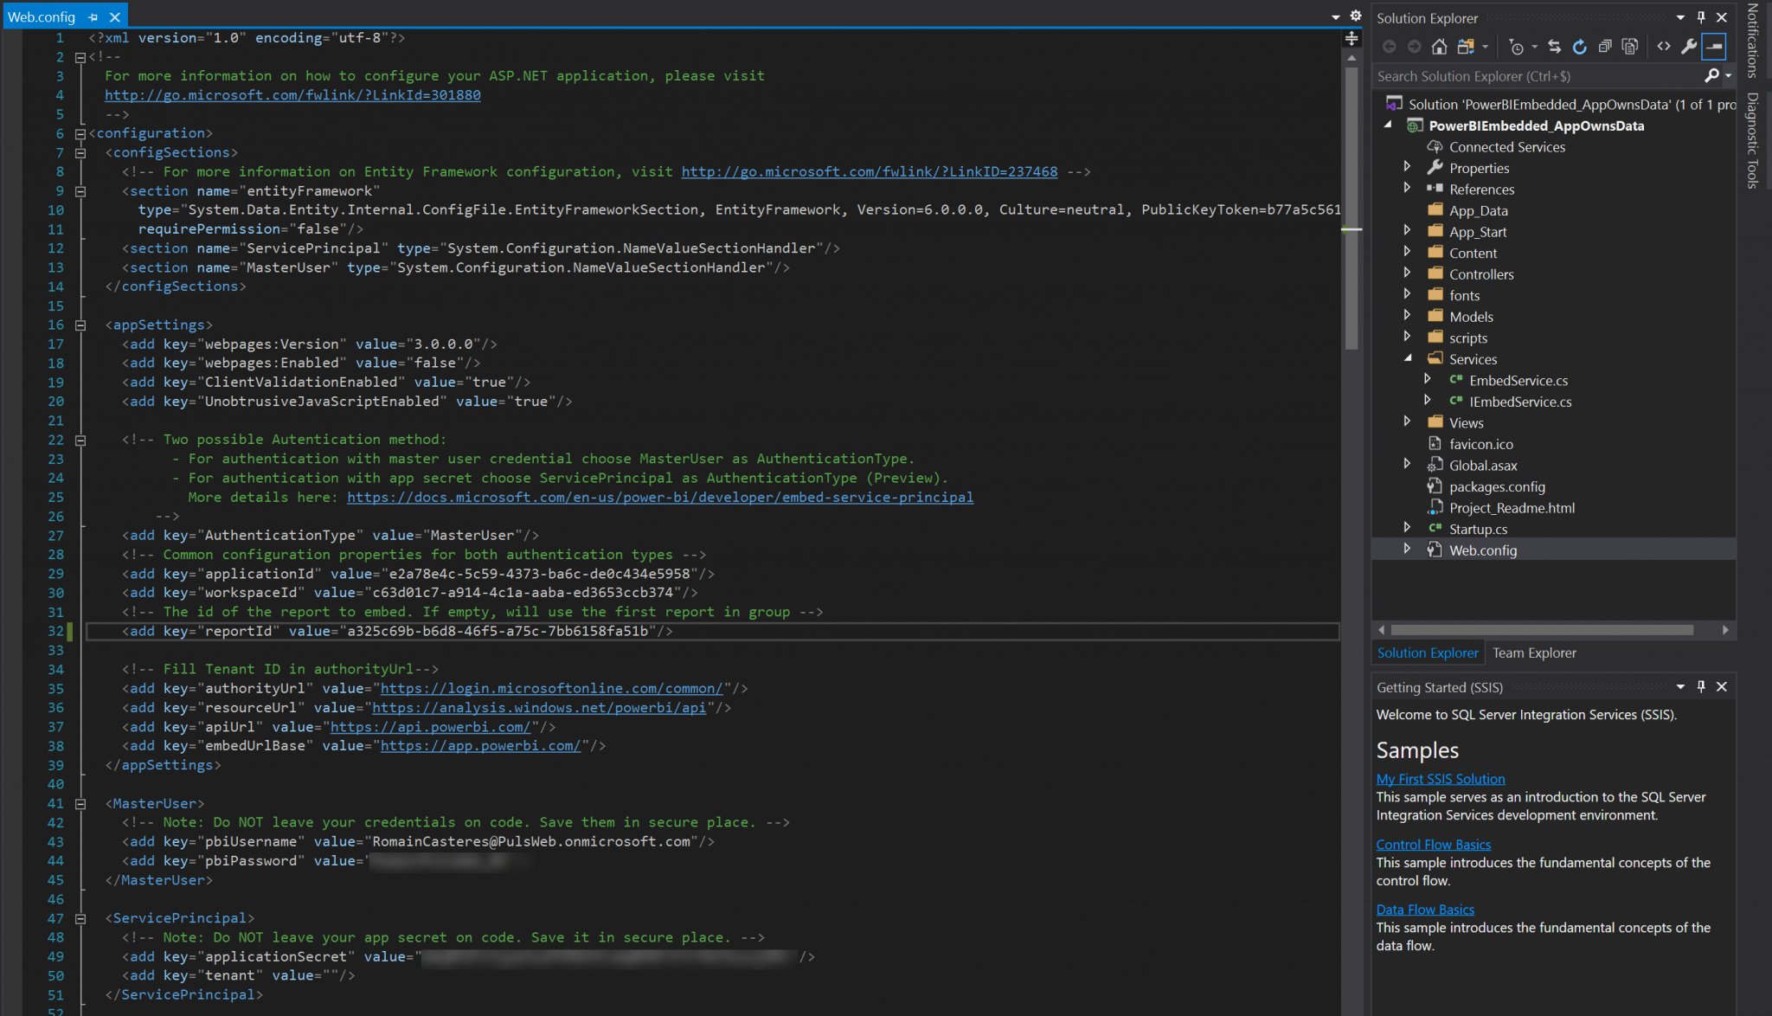Collapse the Services folder node

coord(1407,358)
